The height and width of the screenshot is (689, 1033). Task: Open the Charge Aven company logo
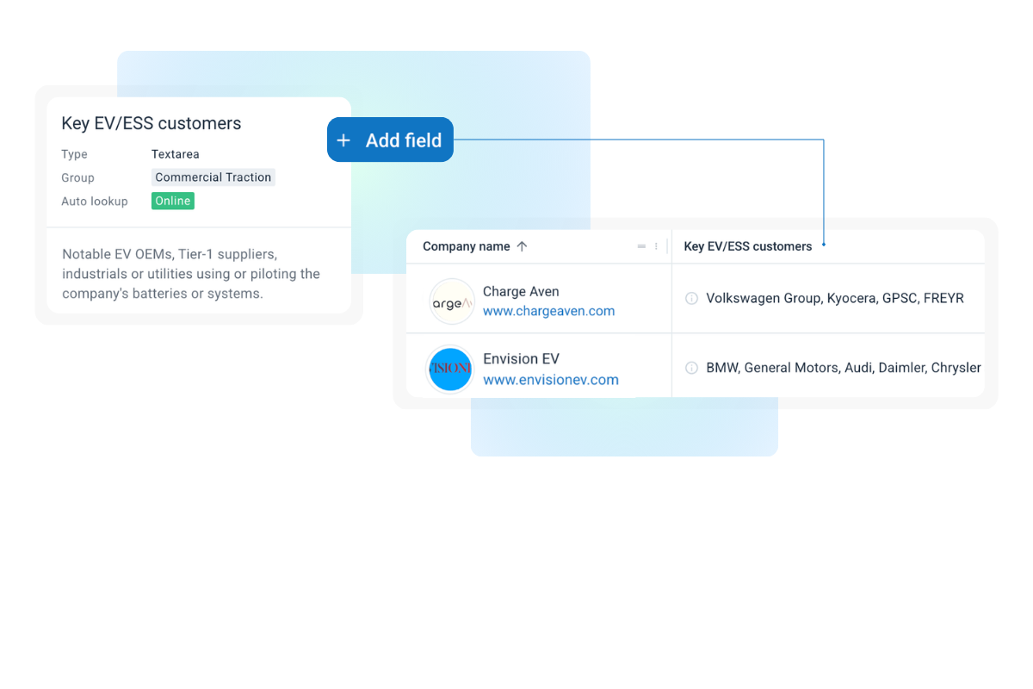pyautogui.click(x=452, y=301)
